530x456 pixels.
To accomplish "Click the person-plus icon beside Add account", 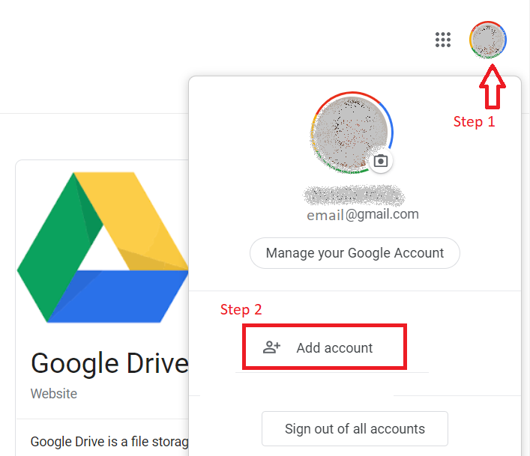I will point(271,347).
